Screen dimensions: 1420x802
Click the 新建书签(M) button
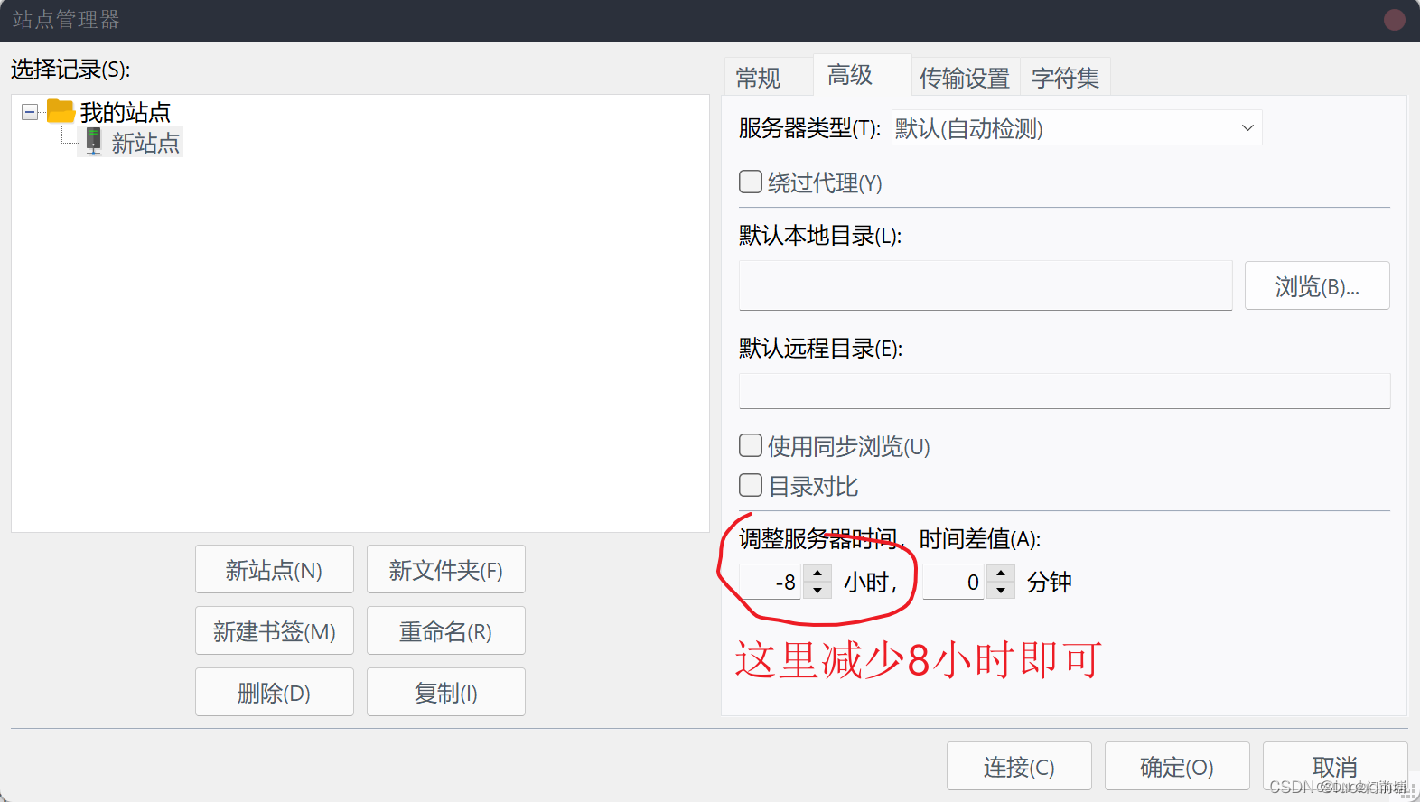tap(275, 631)
